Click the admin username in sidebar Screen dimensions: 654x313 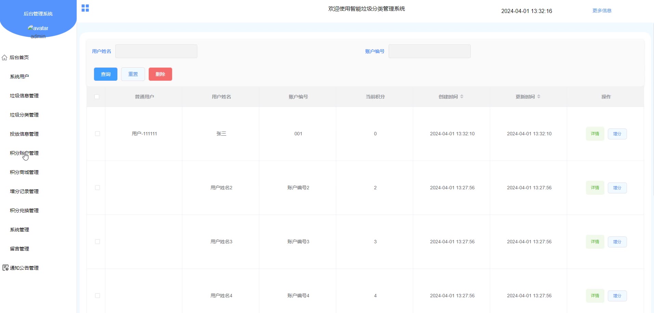38,36
